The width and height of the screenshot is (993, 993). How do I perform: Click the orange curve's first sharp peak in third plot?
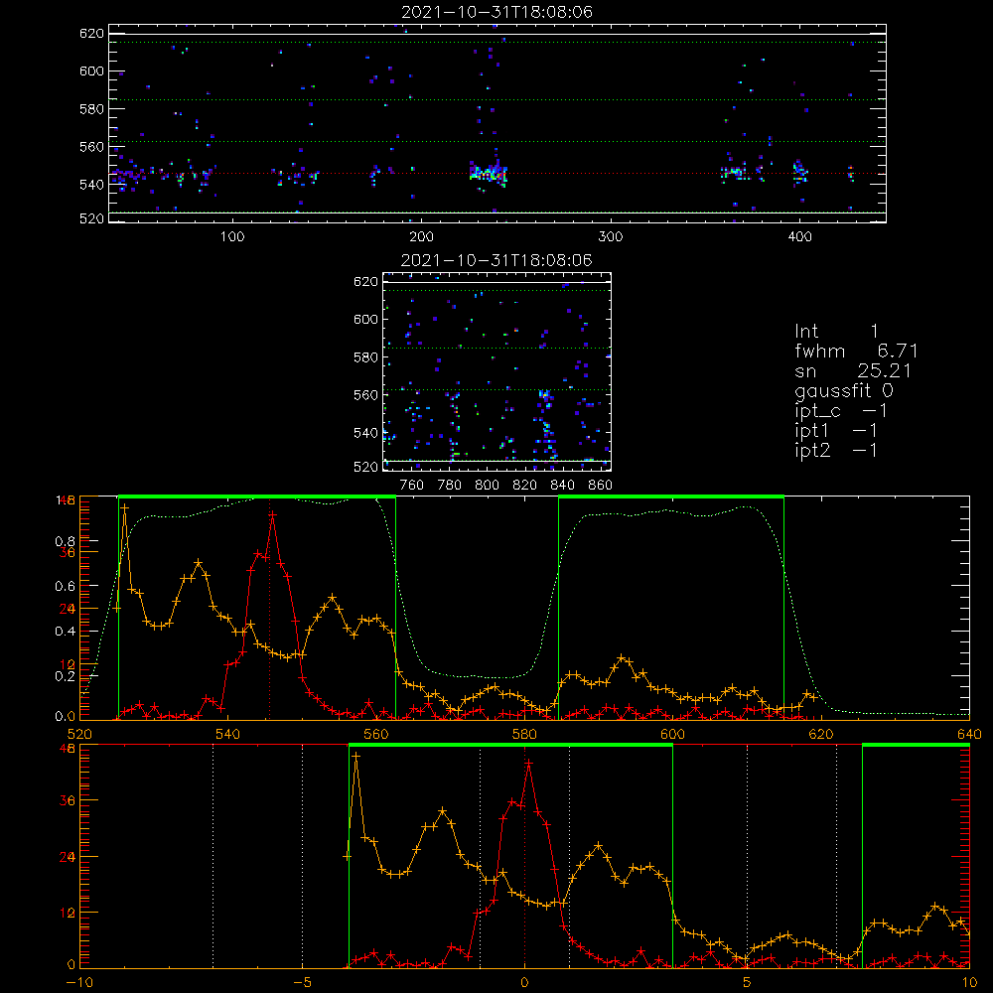click(125, 507)
